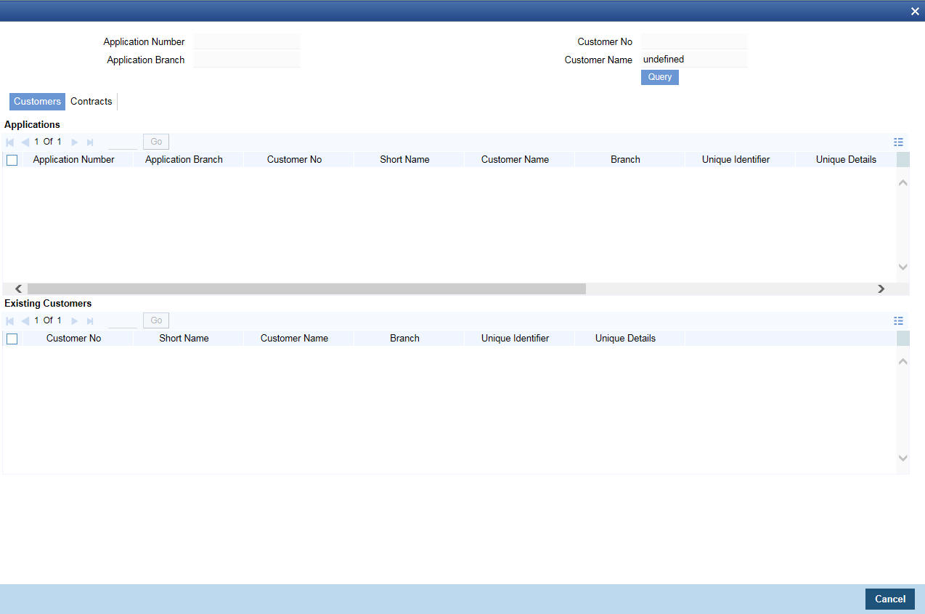Select all rows checkbox in Applications grid
The image size is (925, 614).
pyautogui.click(x=12, y=160)
